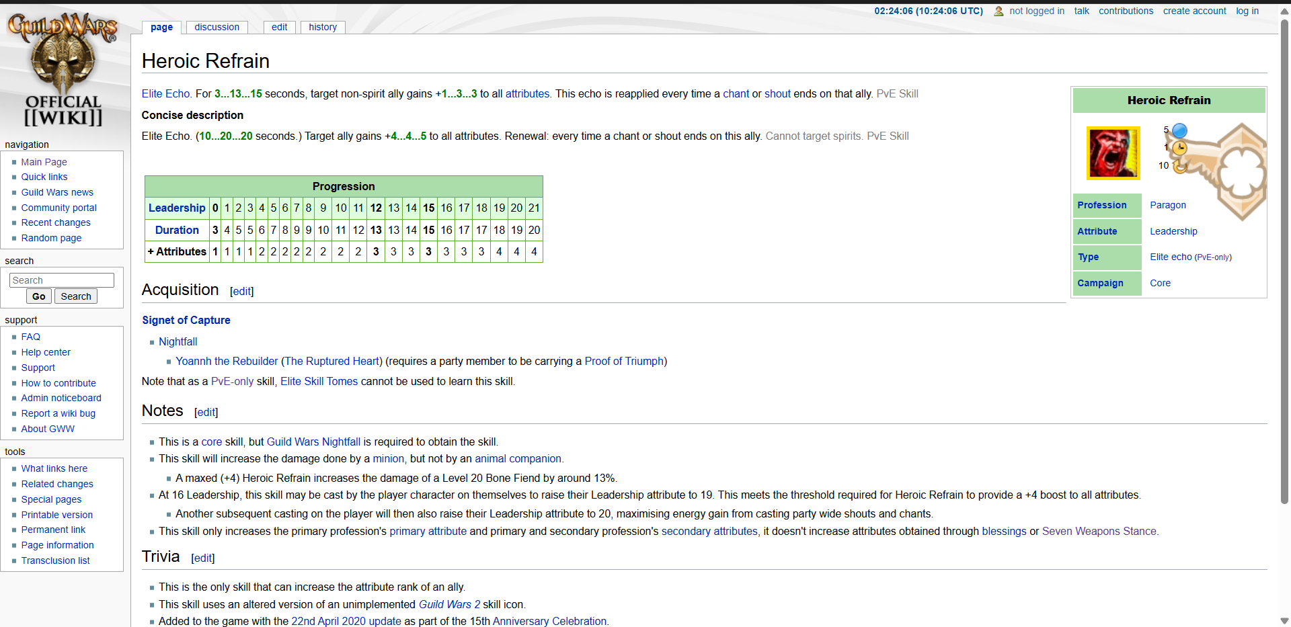Image resolution: width=1291 pixels, height=627 pixels.
Task: Click Duration in Progression table
Action: (x=177, y=230)
